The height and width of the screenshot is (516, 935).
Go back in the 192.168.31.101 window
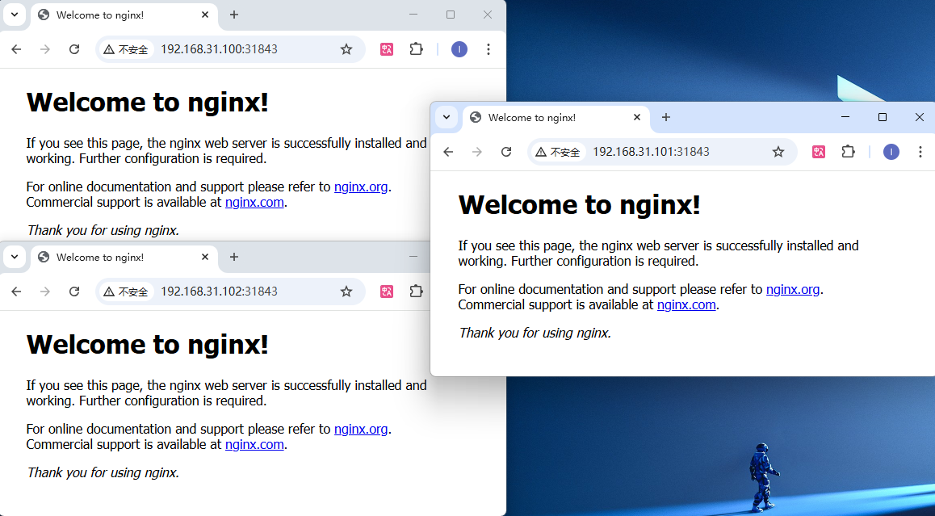448,152
